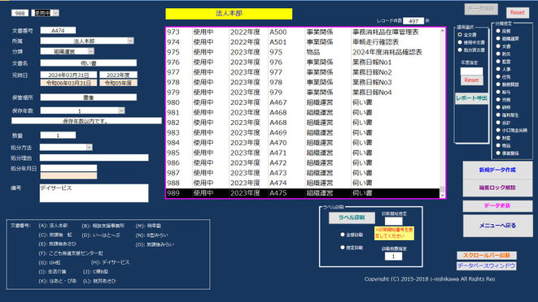538x302 pixels.
Task: Open the 保存年数 dropdown
Action: pos(121,110)
